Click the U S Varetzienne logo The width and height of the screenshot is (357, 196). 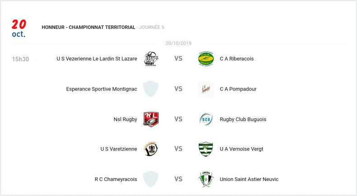(x=150, y=149)
